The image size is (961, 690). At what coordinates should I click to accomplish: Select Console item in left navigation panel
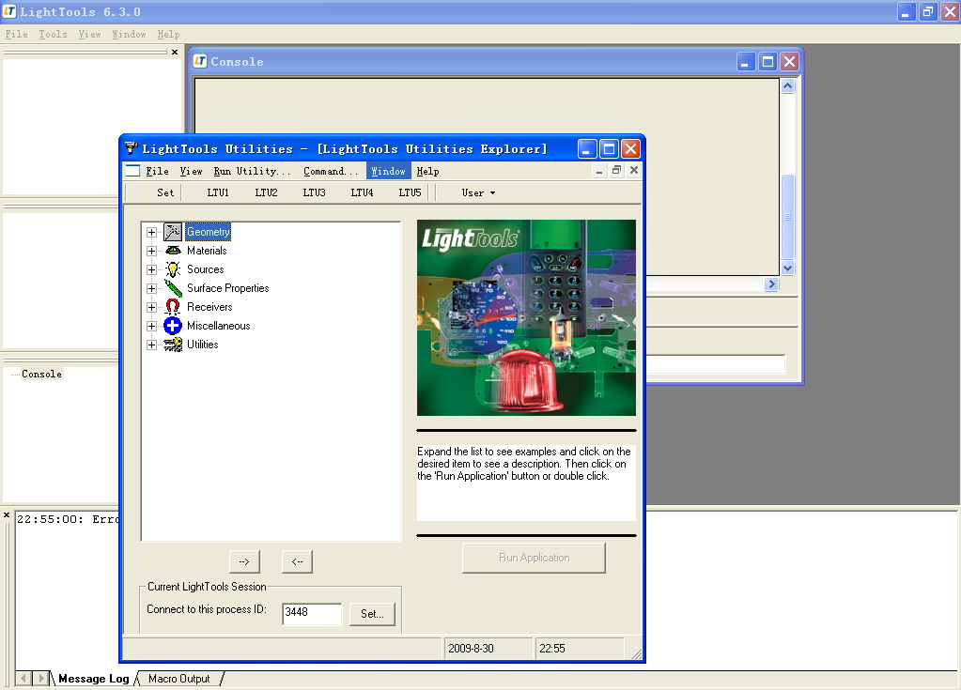41,374
